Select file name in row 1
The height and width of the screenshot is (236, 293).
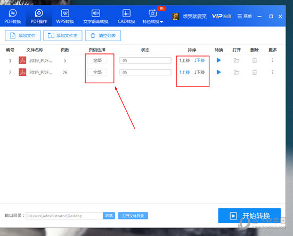40,60
